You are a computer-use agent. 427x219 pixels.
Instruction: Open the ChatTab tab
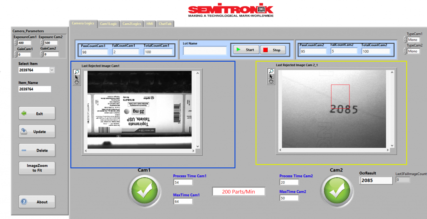tap(166, 24)
